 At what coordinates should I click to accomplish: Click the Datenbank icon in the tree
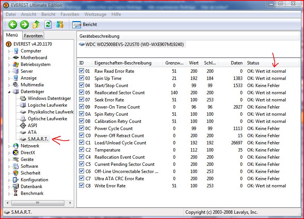[x=16, y=187]
